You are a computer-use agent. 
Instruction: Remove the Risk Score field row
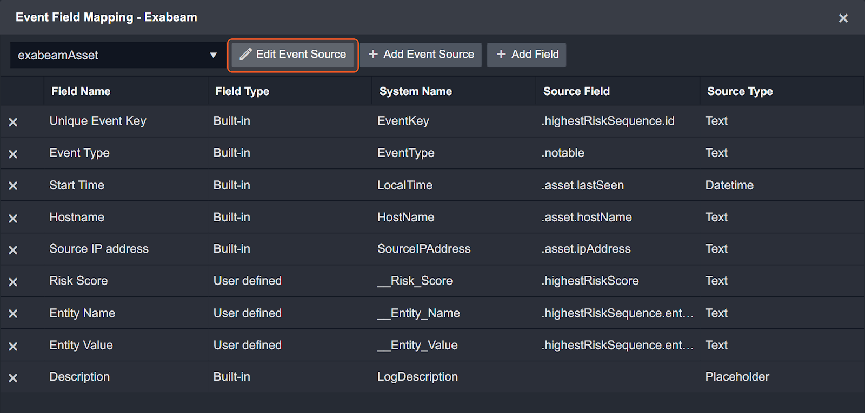[13, 282]
